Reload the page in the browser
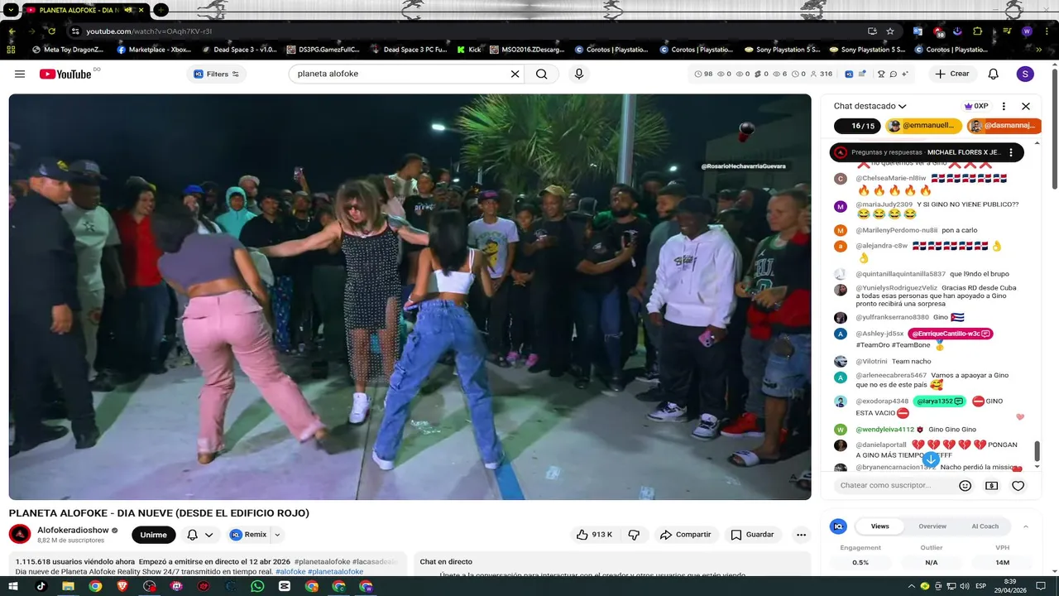Viewport: 1059px width, 596px height. pos(52,31)
